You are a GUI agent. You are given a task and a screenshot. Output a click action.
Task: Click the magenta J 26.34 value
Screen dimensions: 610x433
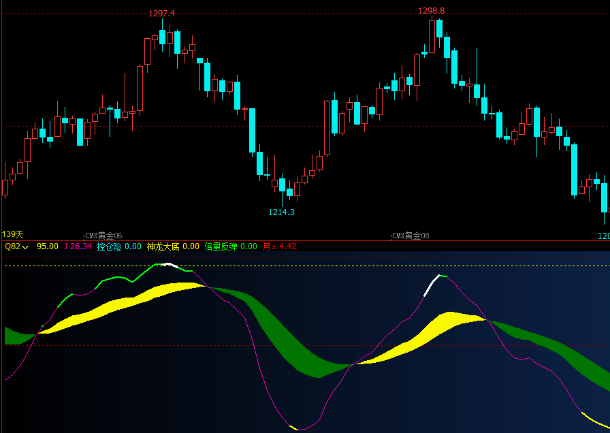pyautogui.click(x=78, y=246)
